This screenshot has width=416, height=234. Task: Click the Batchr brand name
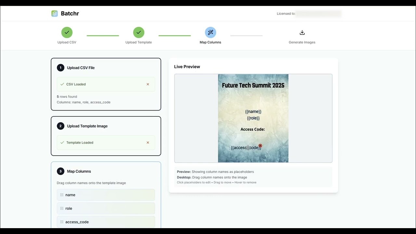point(70,14)
